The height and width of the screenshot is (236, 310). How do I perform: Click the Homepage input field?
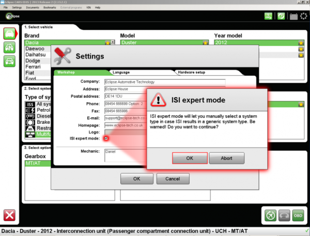point(126,125)
